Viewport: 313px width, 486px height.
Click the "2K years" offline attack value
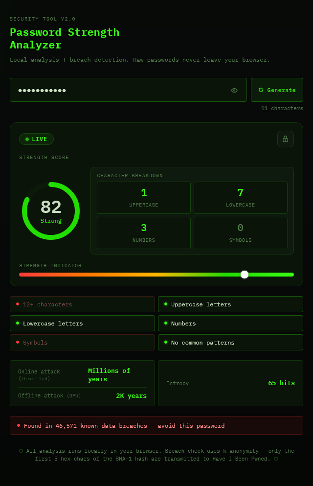pos(131,396)
